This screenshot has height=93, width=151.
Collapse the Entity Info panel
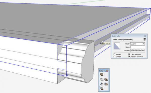pyautogui.click(x=145, y=36)
